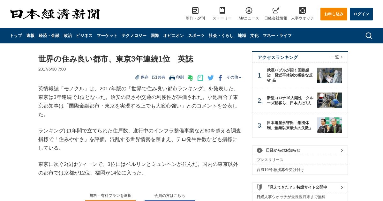This screenshot has width=383, height=201.
Task: Click the article date 2017/6/30 7:00
Action: (x=52, y=69)
